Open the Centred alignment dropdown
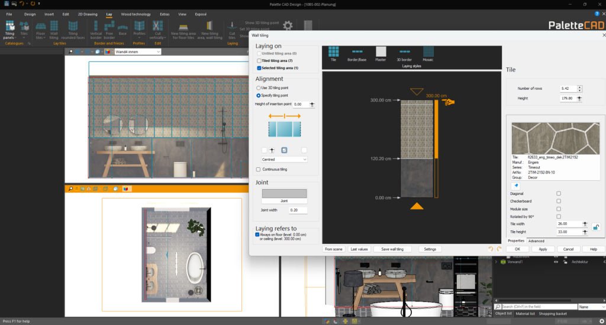 tap(285, 160)
